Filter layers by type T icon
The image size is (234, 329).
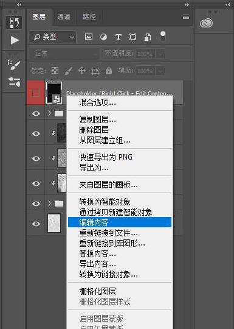click(119, 37)
